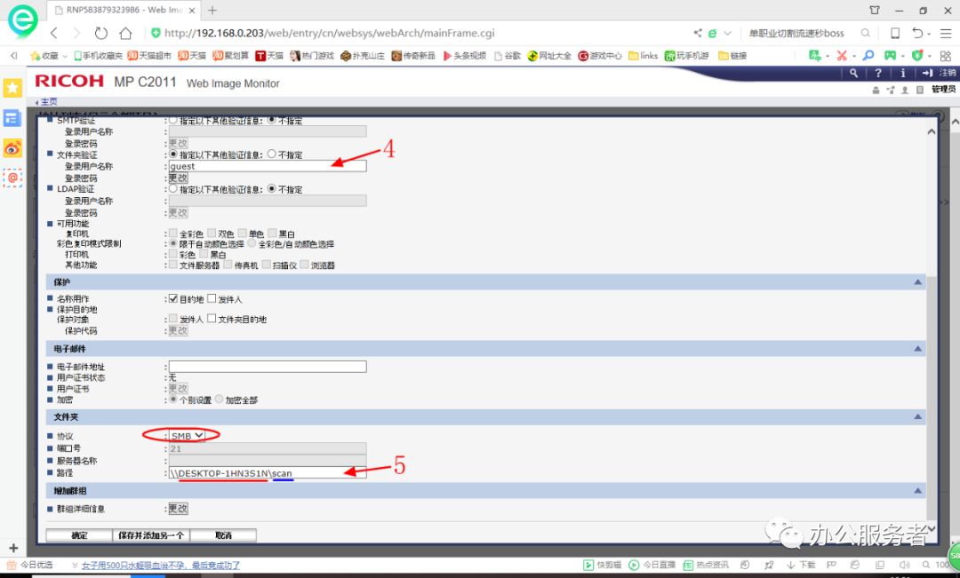Click the share icon in the address bar
Image resolution: width=960 pixels, height=578 pixels.
(698, 33)
